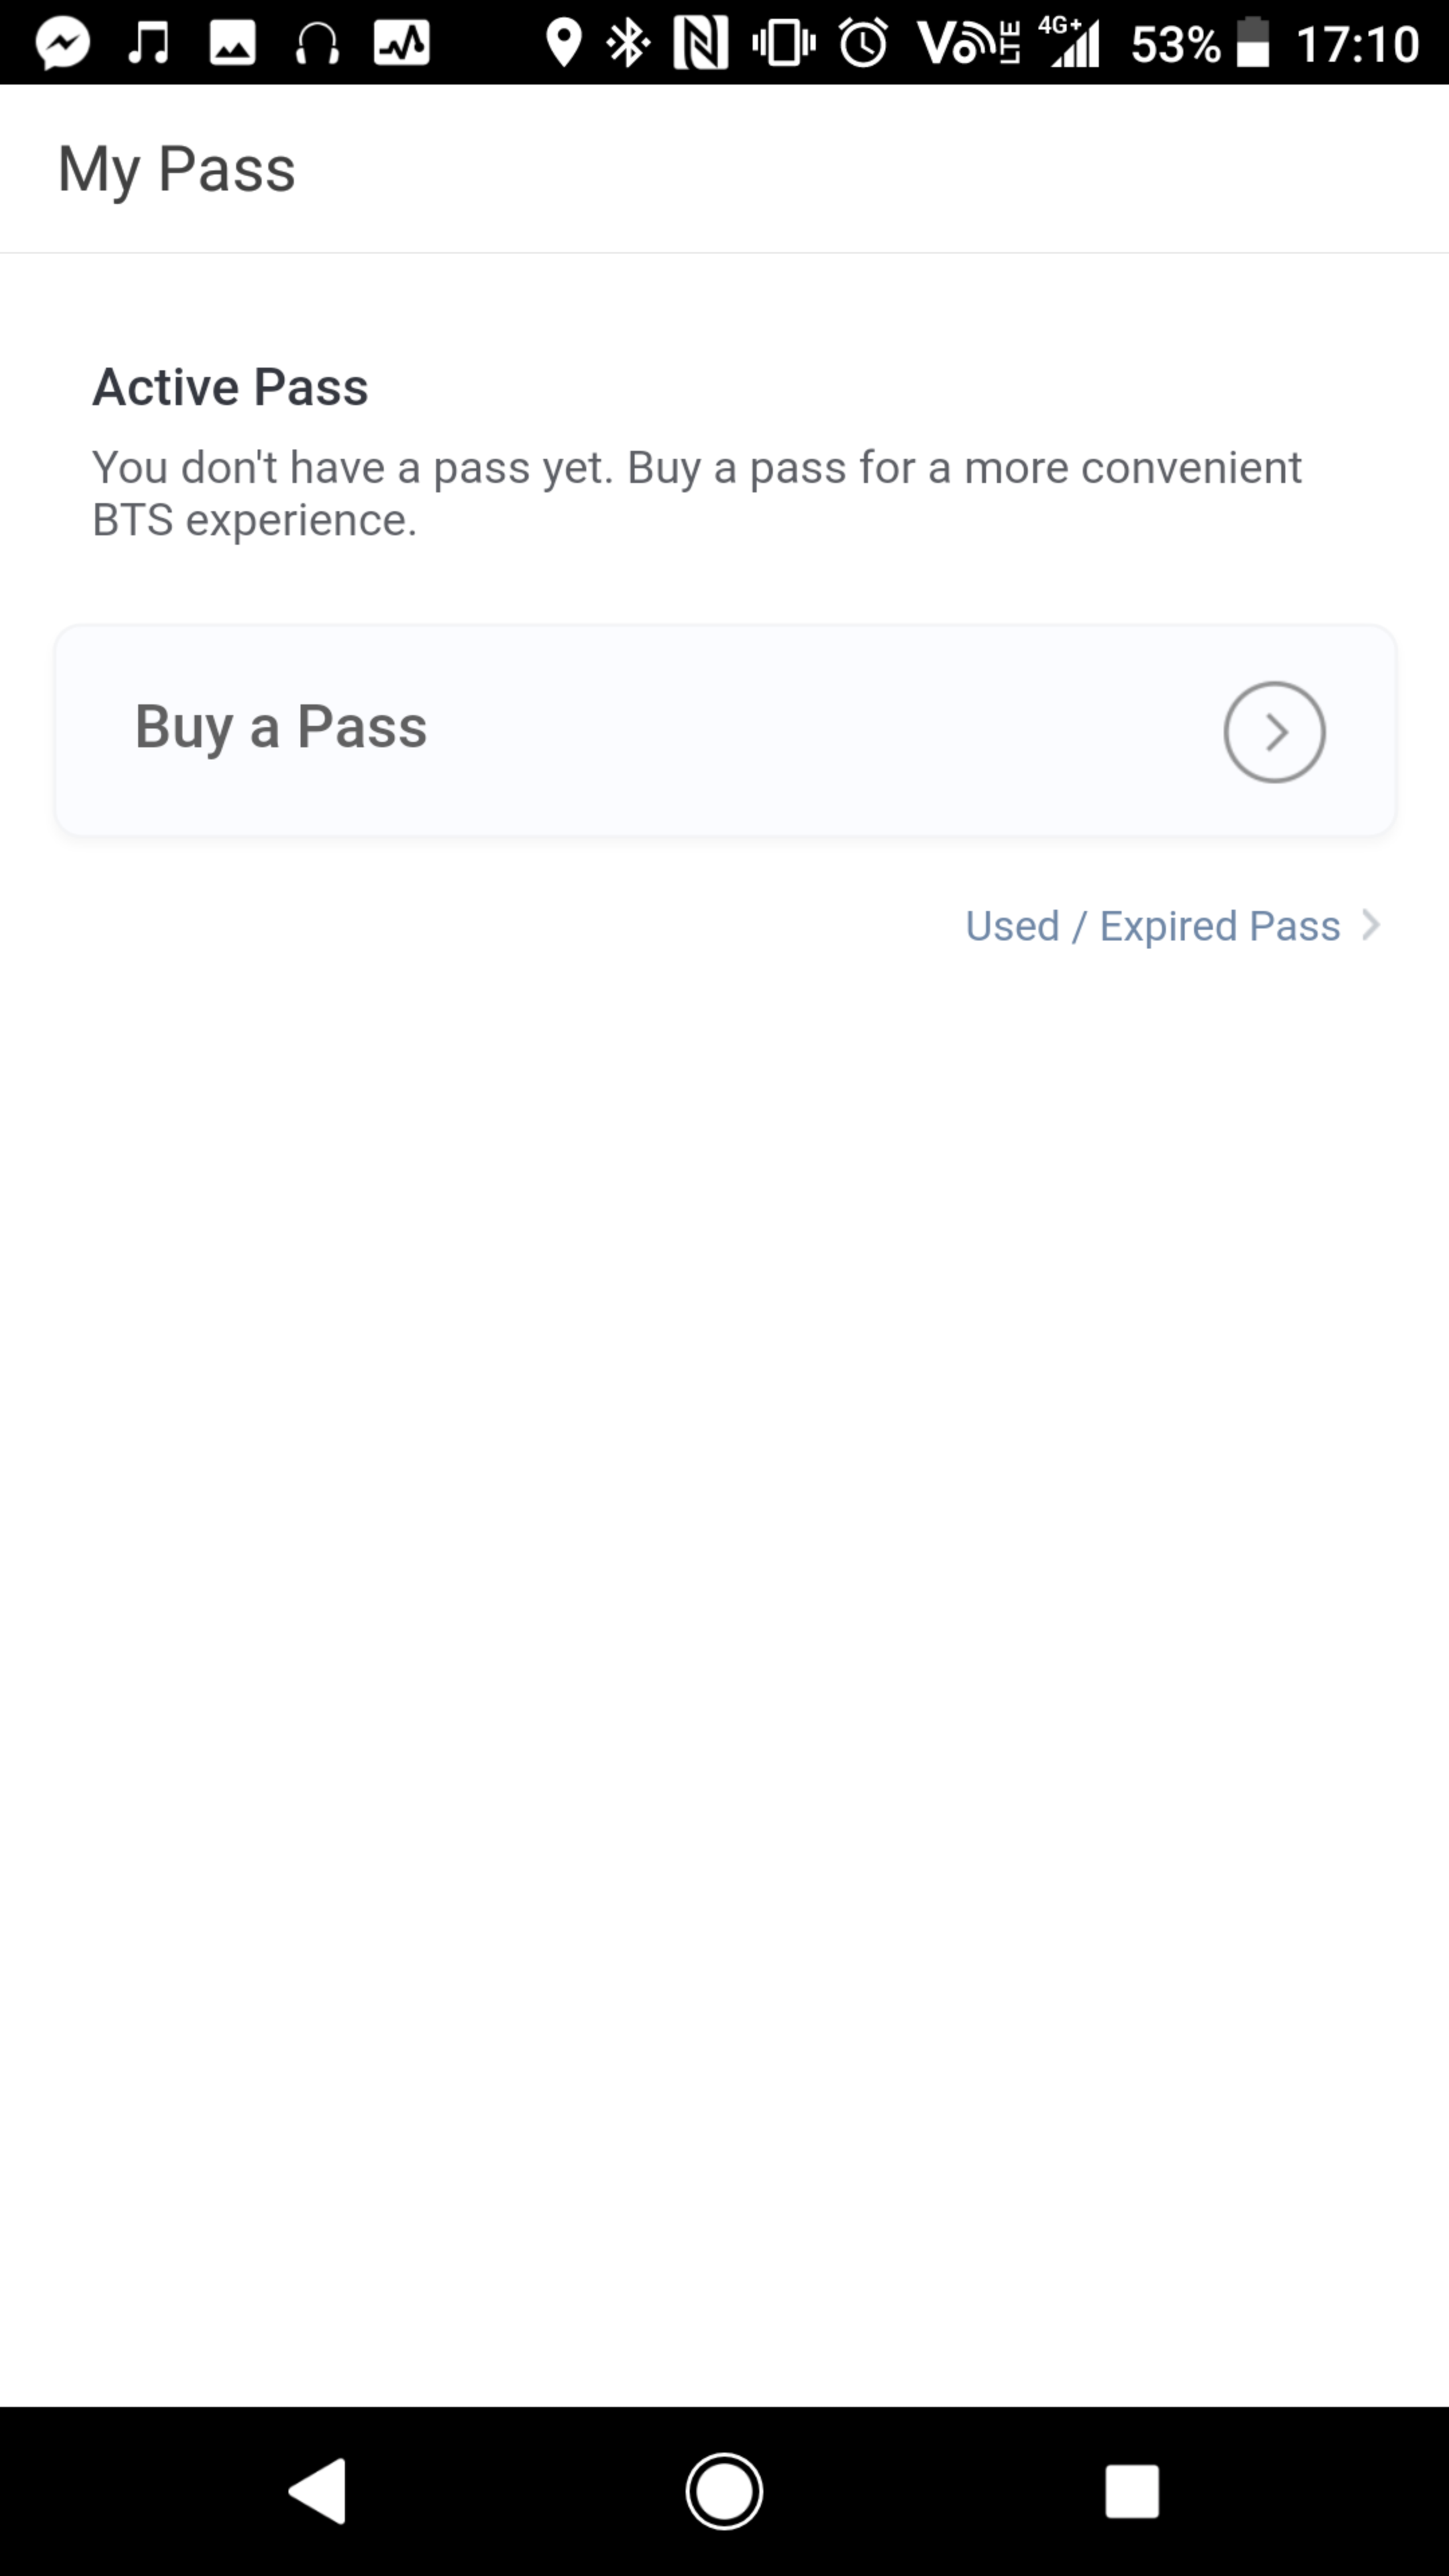This screenshot has width=1449, height=2576.
Task: Tap the activity monitor notification icon
Action: tap(401, 44)
